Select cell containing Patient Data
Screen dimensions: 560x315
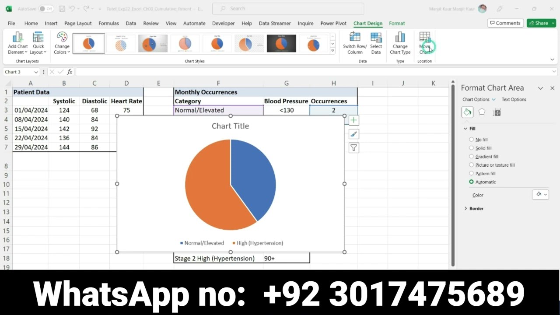pyautogui.click(x=31, y=92)
